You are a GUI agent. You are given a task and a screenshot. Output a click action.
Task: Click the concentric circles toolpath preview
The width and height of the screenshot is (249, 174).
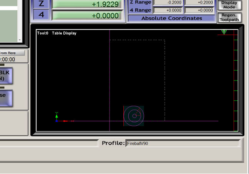134,116
